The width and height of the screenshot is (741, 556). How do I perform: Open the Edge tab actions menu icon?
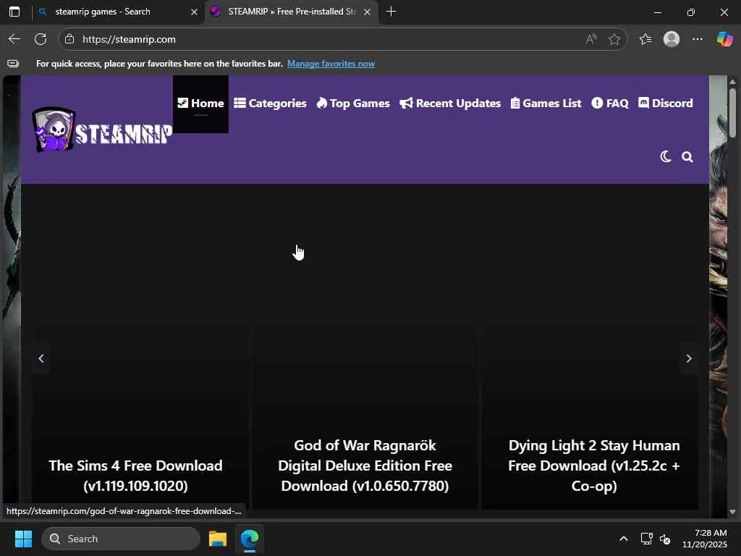pos(14,12)
